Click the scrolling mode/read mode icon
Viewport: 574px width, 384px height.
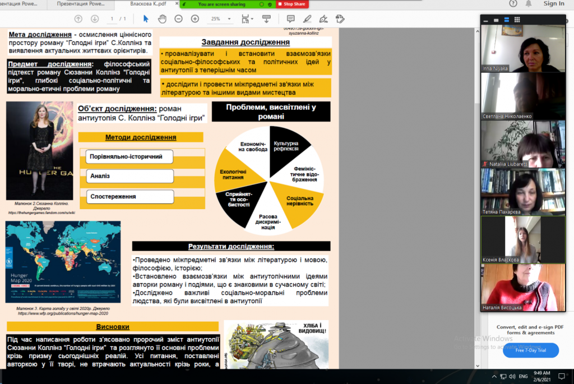point(266,19)
